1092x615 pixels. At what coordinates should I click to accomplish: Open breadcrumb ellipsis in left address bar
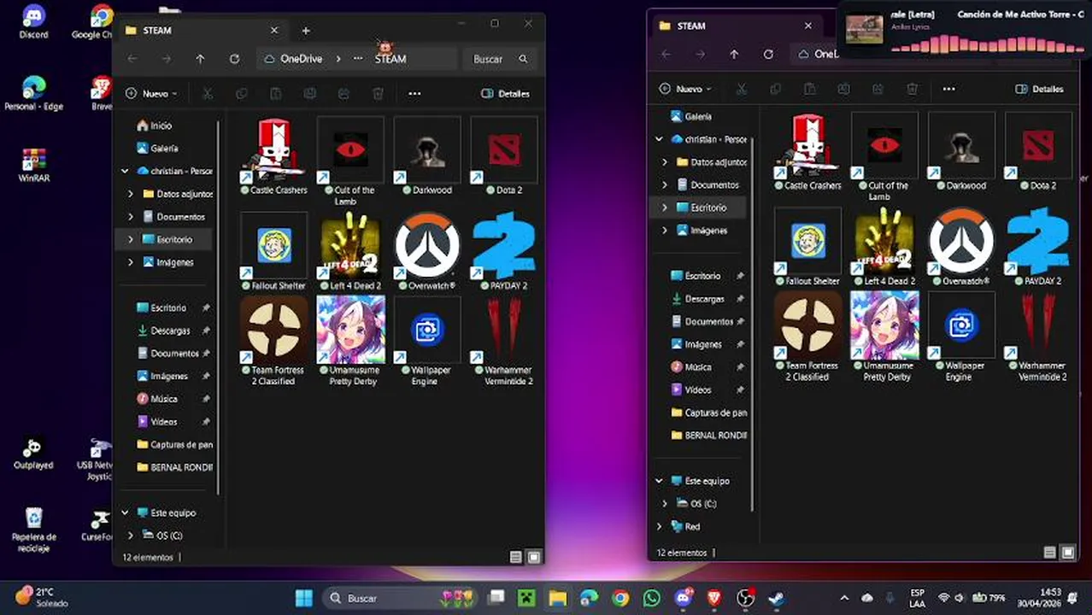click(x=357, y=59)
